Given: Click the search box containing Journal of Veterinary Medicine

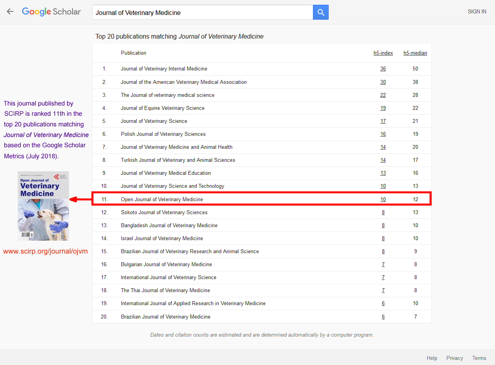Looking at the screenshot, I should (203, 12).
